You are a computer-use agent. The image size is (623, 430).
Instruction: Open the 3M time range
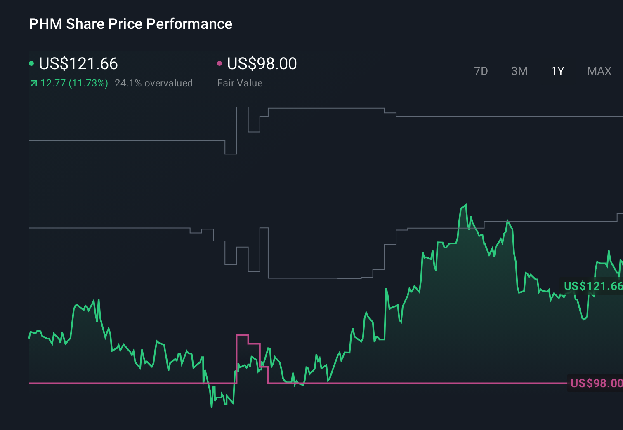pyautogui.click(x=519, y=71)
